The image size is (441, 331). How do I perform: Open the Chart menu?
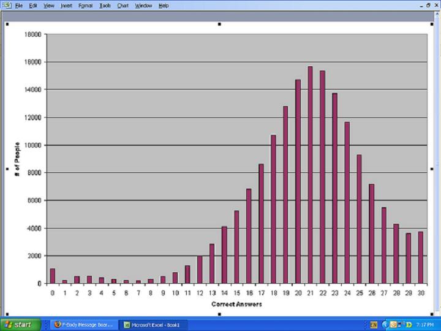[x=123, y=6]
